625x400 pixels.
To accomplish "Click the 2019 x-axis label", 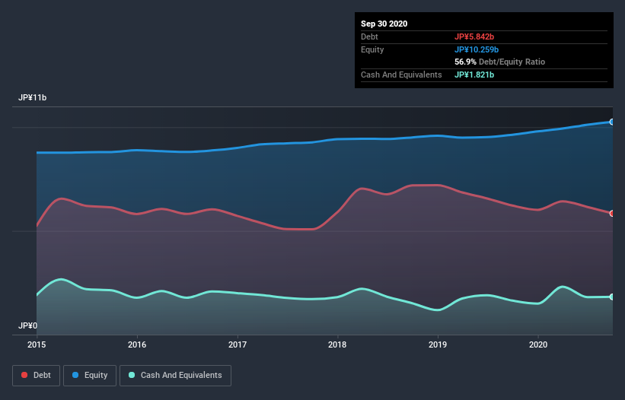I will [438, 344].
